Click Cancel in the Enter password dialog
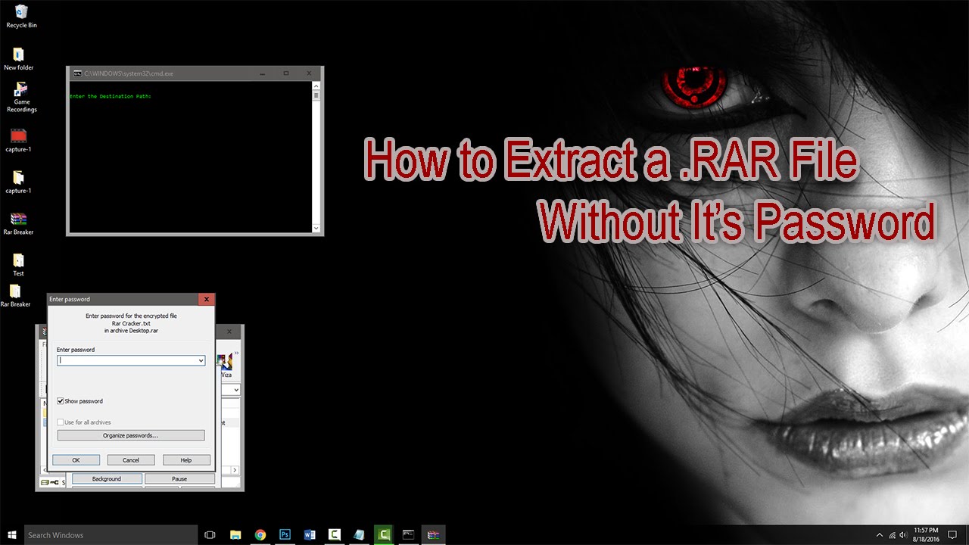This screenshot has height=545, width=969. pos(131,459)
